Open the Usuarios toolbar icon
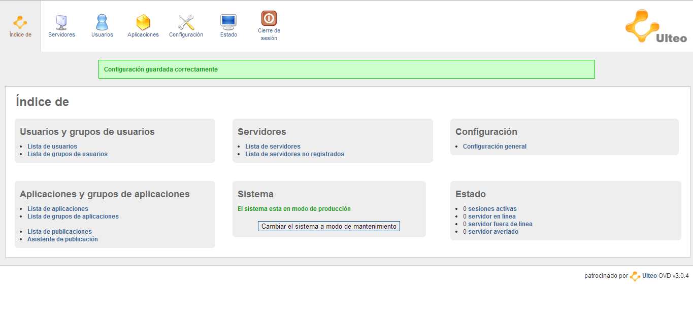Screen dimensions: 693x326 (x=102, y=23)
